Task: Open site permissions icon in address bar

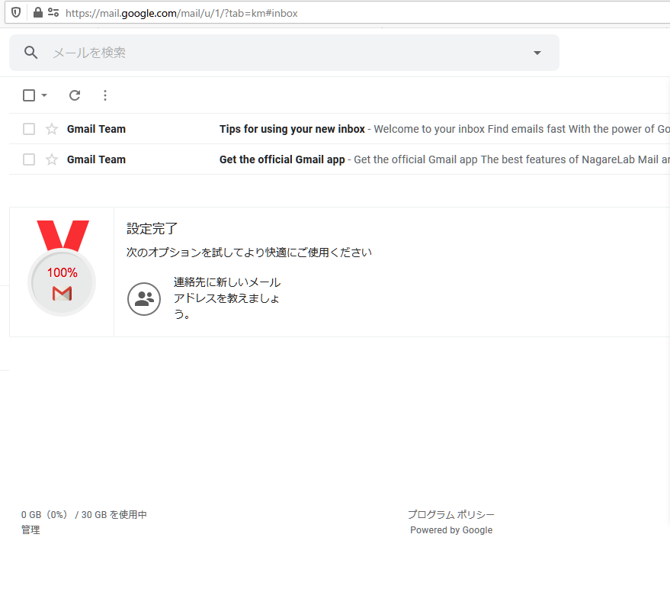Action: [53, 12]
